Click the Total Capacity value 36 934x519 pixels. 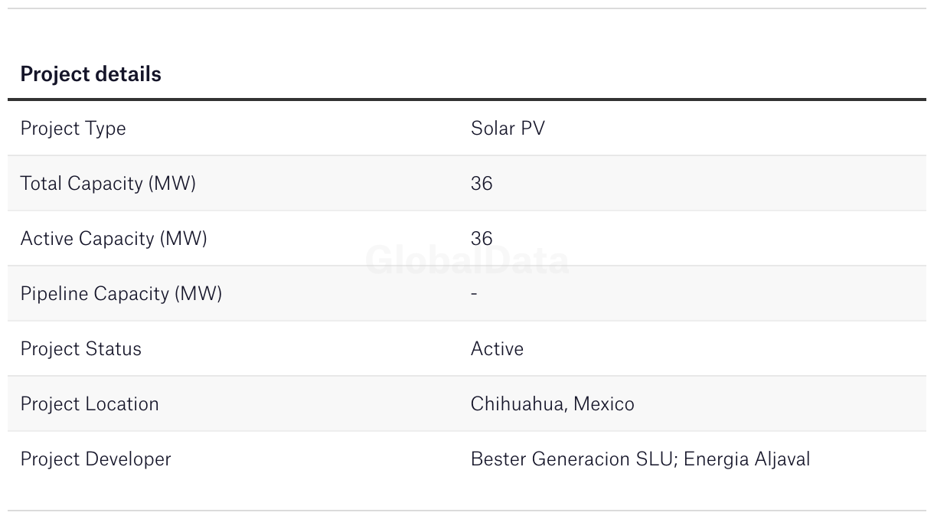[x=482, y=184]
